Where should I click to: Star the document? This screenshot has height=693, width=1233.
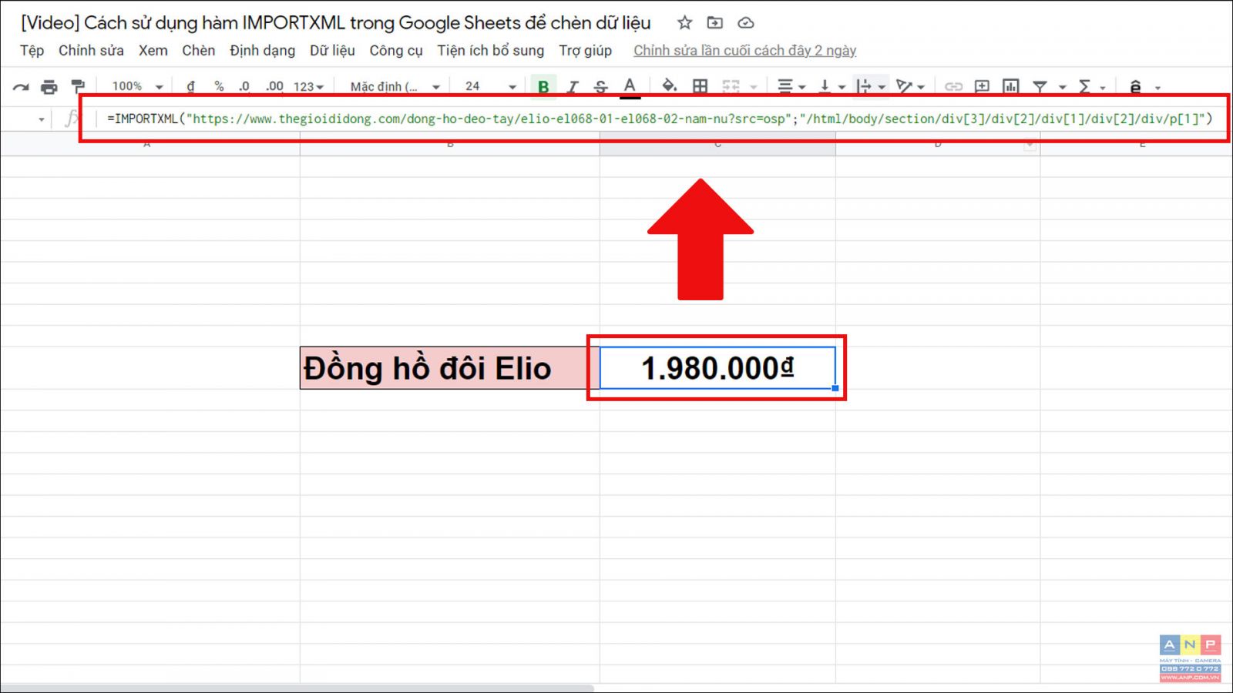click(x=684, y=23)
